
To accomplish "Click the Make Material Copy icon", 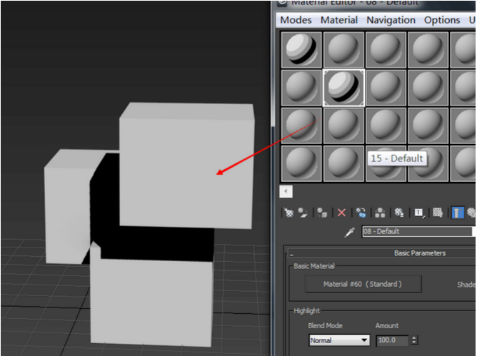I will pos(361,213).
